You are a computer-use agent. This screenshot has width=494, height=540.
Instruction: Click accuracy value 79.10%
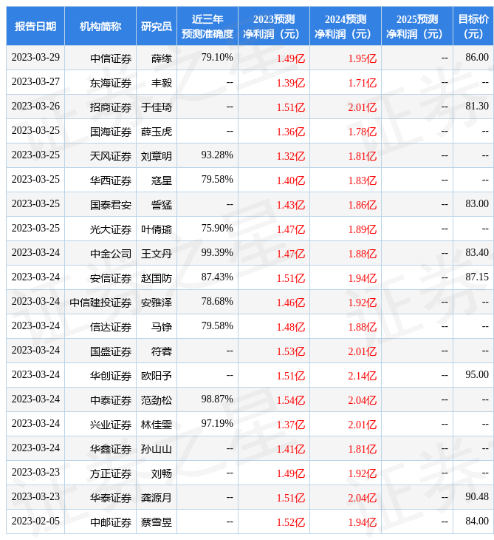(x=217, y=57)
